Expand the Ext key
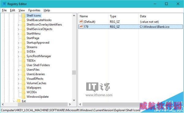Image resolution: width=184 pixels, height=113 pixels. 14,101
